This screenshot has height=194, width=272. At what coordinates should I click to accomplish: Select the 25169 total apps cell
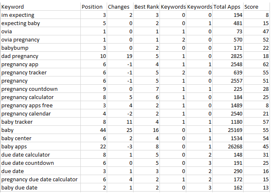tap(228, 130)
